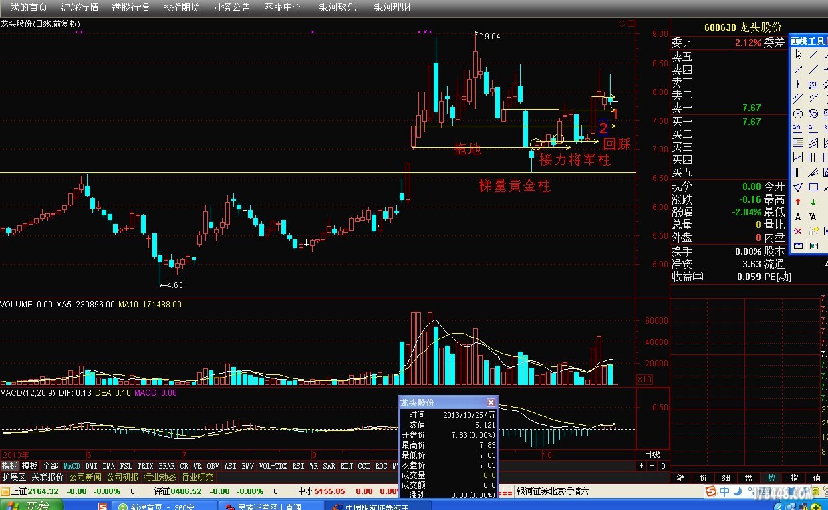
Task: Select the rectangle drawing tool
Action: [x=813, y=187]
